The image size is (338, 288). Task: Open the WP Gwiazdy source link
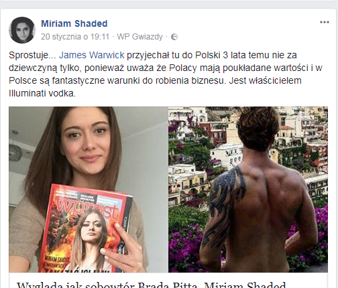click(139, 37)
